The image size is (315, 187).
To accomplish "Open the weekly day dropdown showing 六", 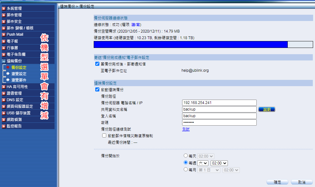I will [203, 163].
